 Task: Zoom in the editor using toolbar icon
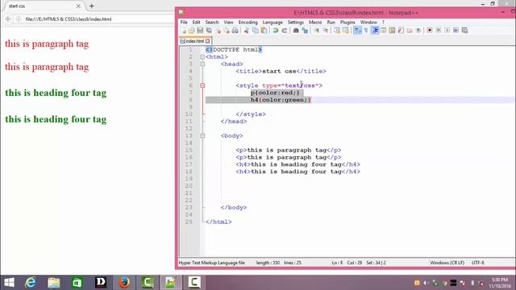click(x=317, y=31)
